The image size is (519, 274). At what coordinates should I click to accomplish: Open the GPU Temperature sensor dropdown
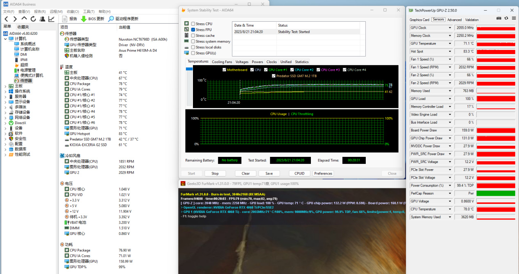click(x=450, y=43)
